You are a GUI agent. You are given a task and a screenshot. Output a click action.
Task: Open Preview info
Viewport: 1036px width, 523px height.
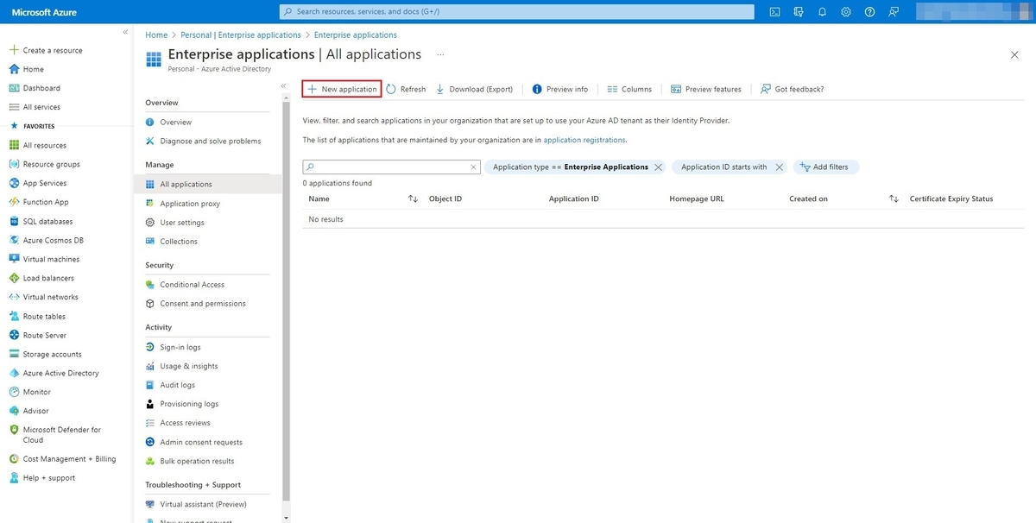[x=559, y=89]
